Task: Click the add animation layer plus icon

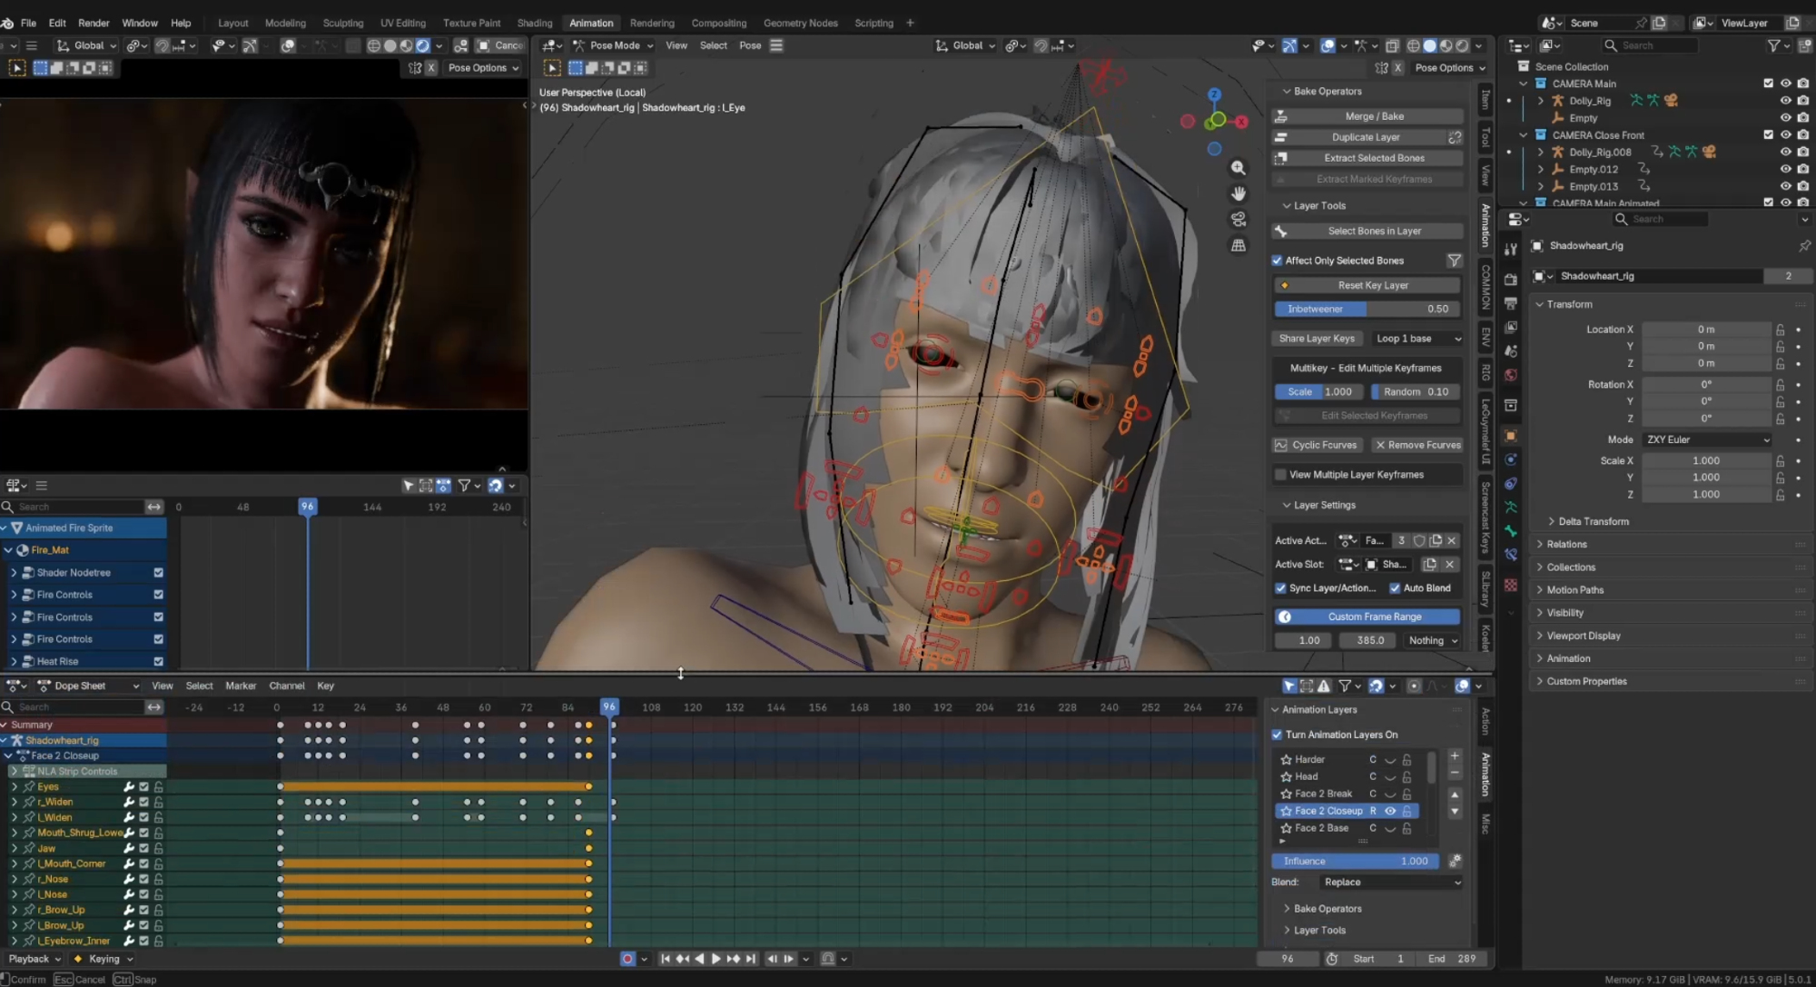Action: tap(1455, 756)
